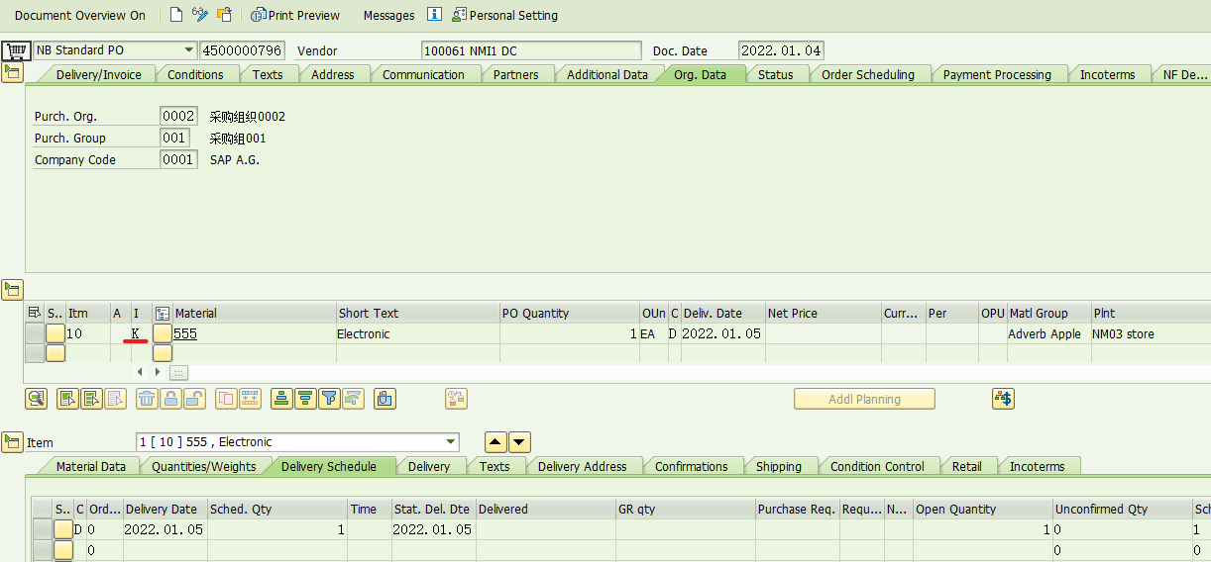This screenshot has width=1211, height=562.
Task: Click the Doc. Date field
Action: (x=781, y=50)
